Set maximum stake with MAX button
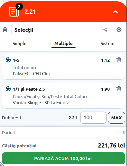The width and height of the screenshot is (127, 166). [116, 118]
